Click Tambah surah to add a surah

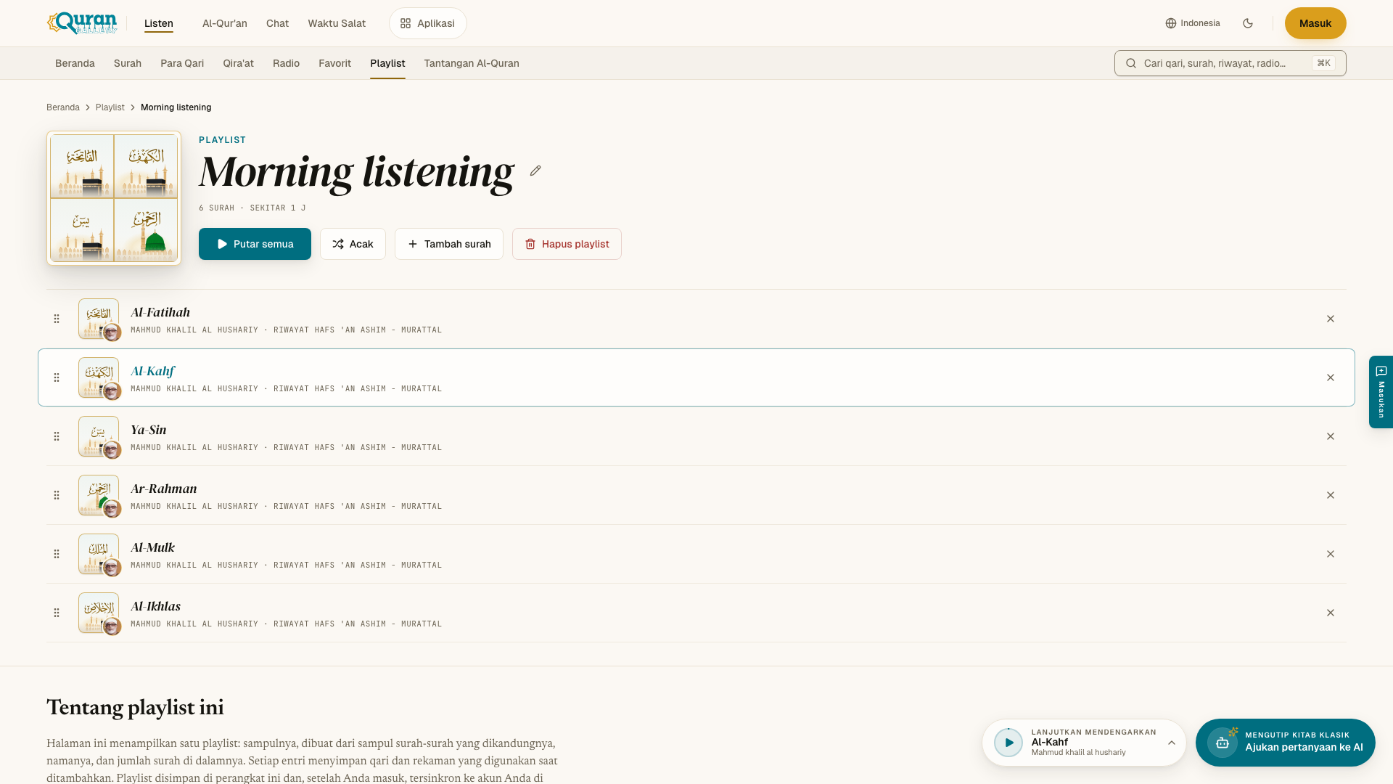click(x=449, y=244)
